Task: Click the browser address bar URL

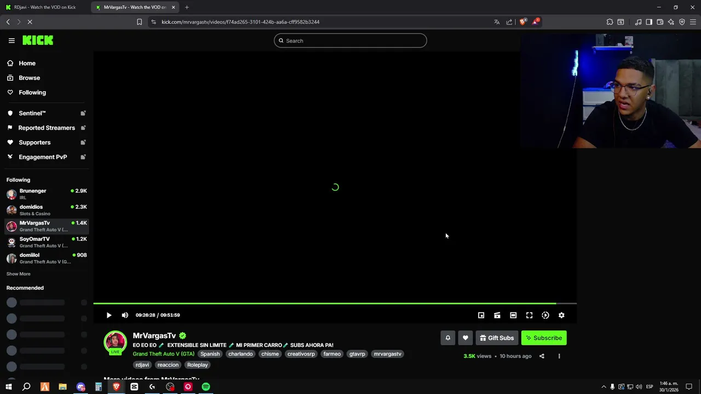Action: pos(240,22)
